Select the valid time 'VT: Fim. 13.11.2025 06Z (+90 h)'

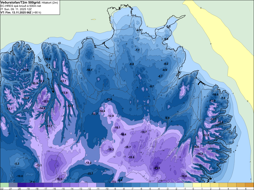tap(21, 12)
